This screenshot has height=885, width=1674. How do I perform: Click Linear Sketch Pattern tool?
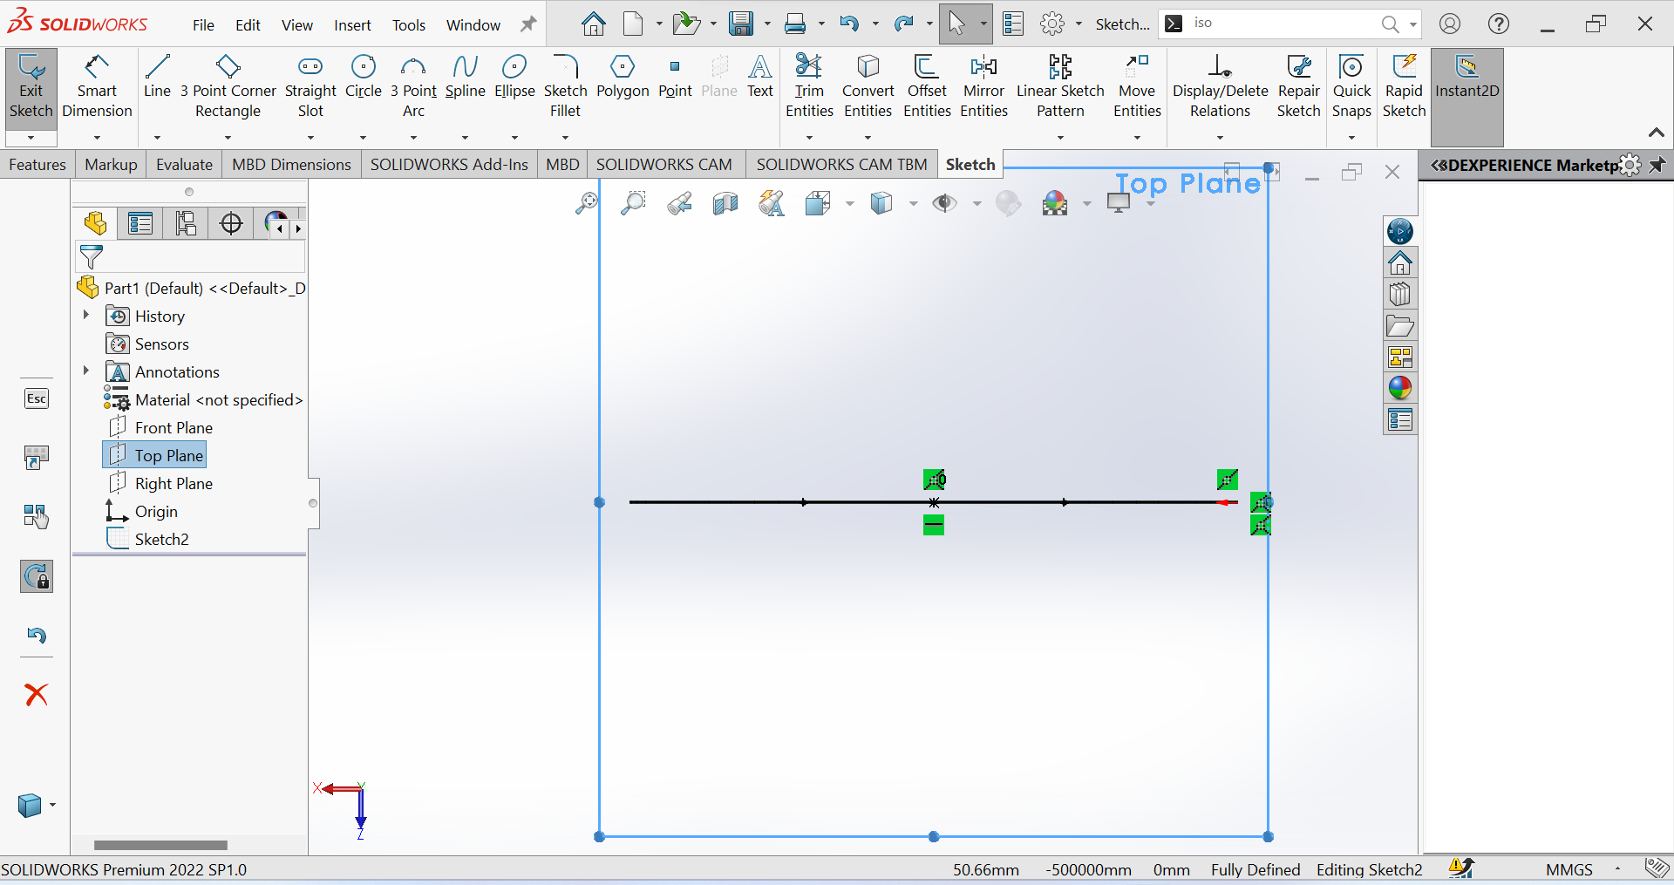pos(1060,87)
